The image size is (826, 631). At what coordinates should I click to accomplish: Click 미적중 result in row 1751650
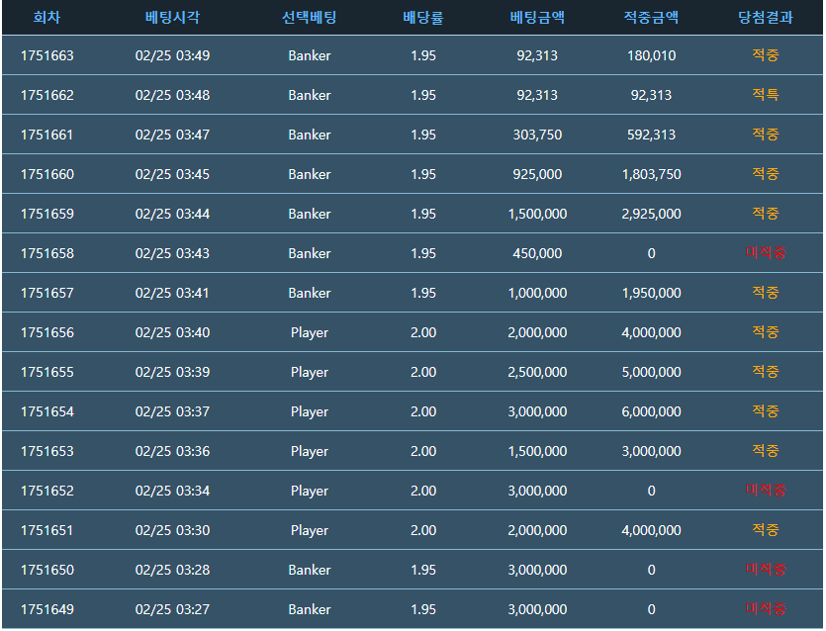766,570
